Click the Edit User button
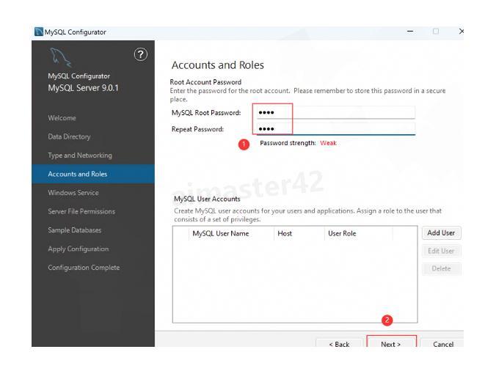The height and width of the screenshot is (374, 496). 441,251
